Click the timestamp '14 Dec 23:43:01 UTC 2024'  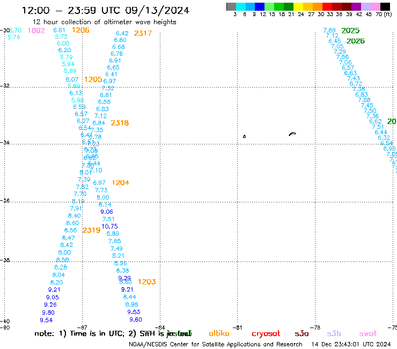351,344
